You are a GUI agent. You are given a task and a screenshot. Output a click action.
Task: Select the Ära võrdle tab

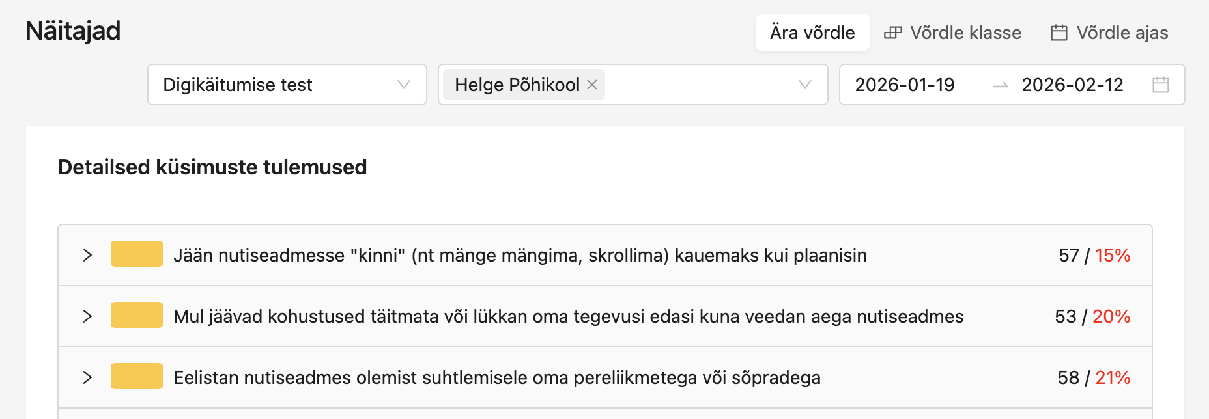click(x=812, y=33)
